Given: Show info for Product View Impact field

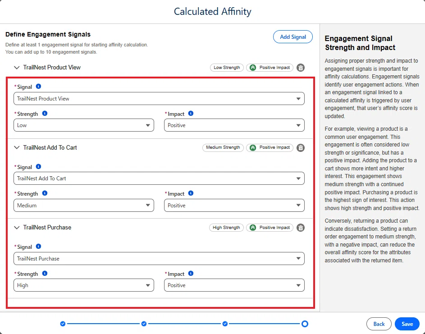Looking at the screenshot, I should [x=191, y=114].
